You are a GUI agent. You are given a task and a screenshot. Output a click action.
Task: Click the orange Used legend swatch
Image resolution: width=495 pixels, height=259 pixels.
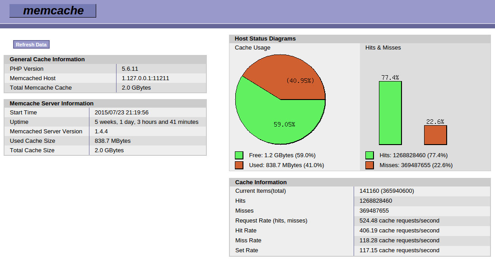239,165
